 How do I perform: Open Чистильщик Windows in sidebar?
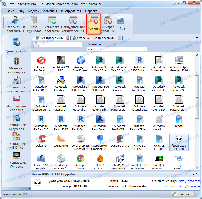pyautogui.click(x=16, y=160)
